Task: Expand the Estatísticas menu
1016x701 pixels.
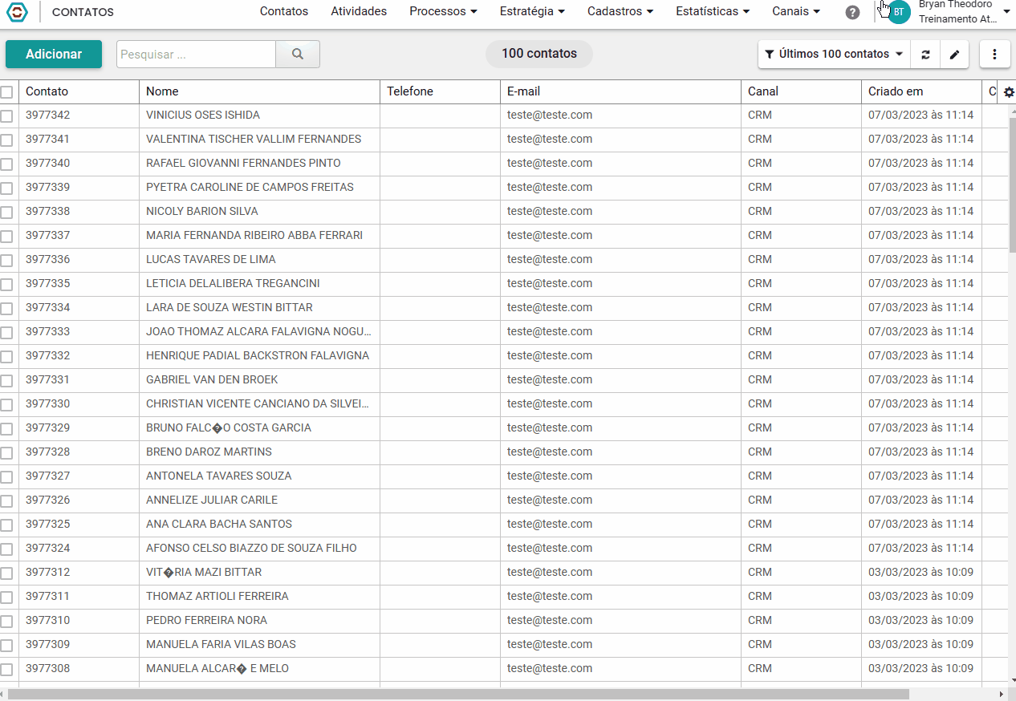Action: 713,11
